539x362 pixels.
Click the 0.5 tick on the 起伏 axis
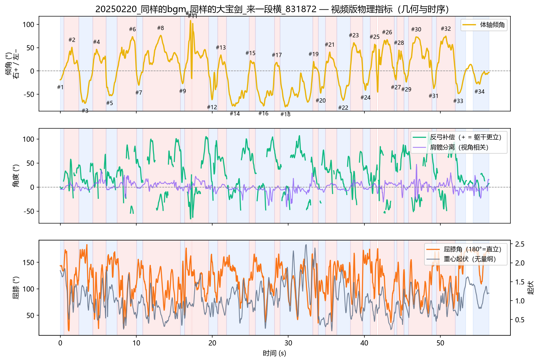pyautogui.click(x=520, y=320)
